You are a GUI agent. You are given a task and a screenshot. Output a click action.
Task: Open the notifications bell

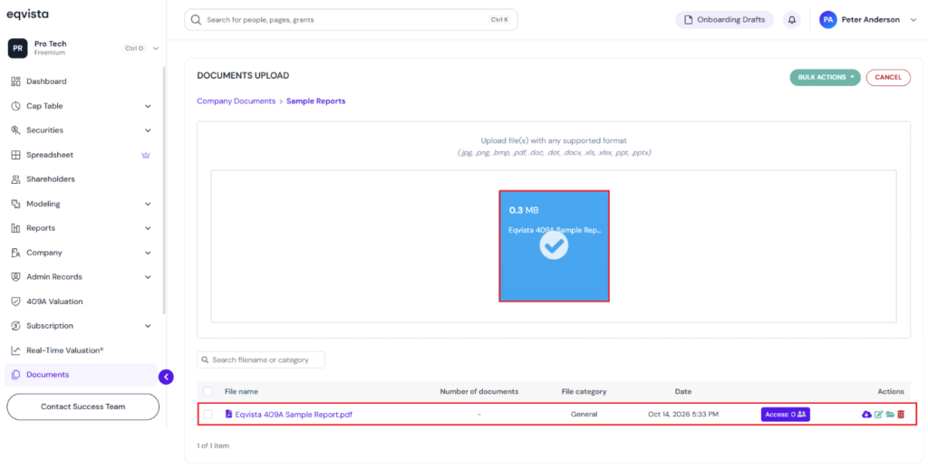[791, 20]
